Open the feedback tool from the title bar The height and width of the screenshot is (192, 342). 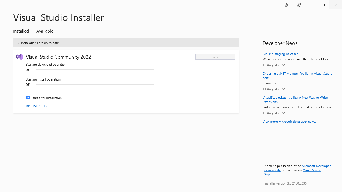tap(298, 5)
